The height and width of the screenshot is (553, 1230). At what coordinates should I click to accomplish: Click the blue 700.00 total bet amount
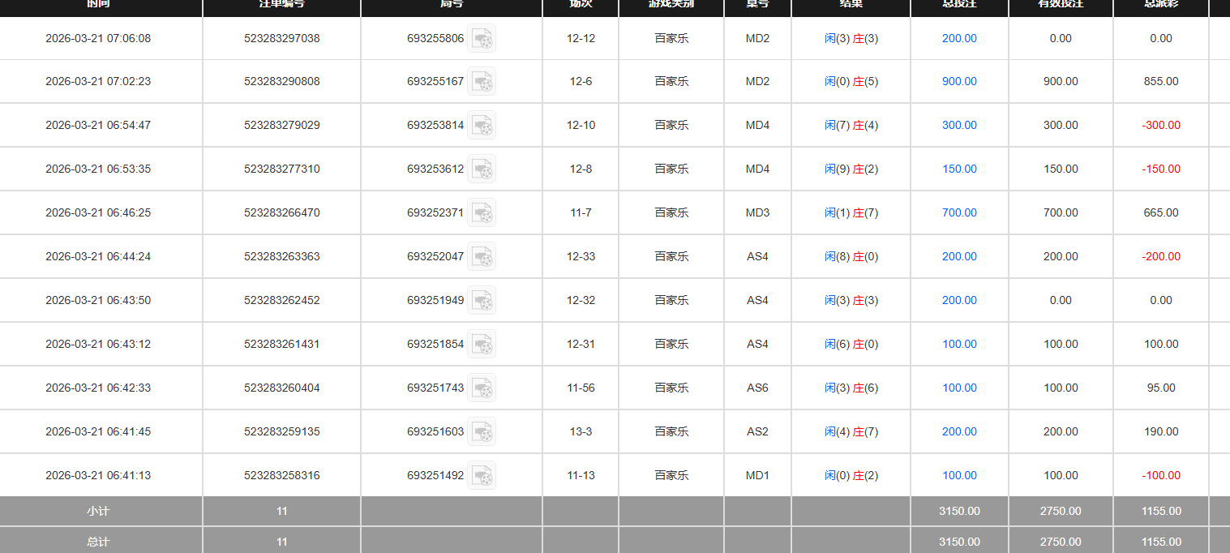(x=959, y=213)
